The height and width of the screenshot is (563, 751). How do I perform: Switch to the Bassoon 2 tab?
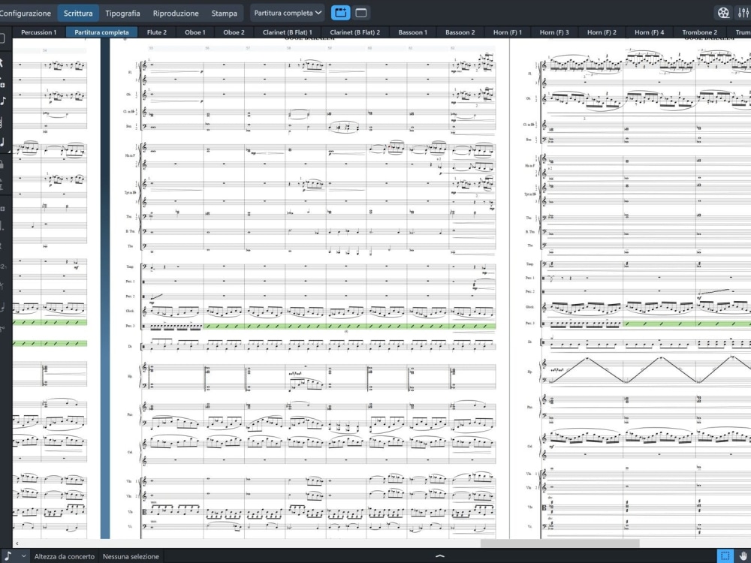point(460,32)
